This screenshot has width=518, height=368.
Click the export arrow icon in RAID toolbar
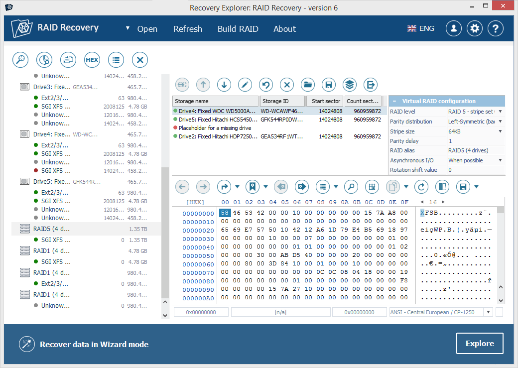click(x=371, y=85)
